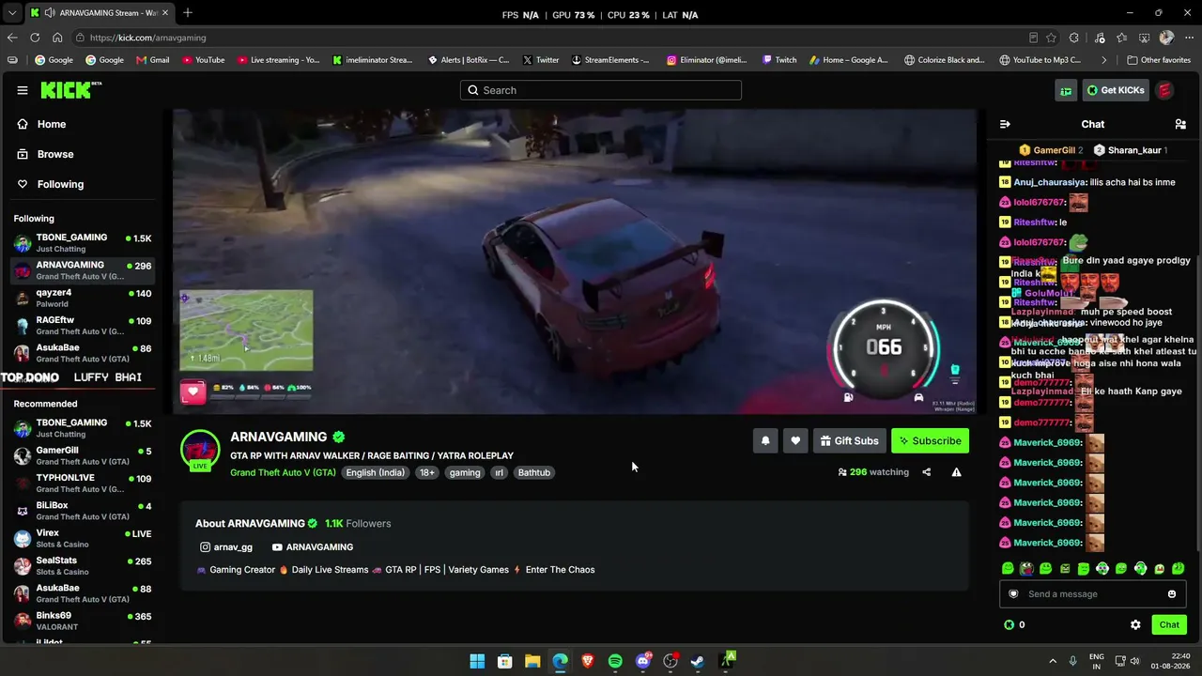The width and height of the screenshot is (1202, 676).
Task: Click the Send a message field
Action: (x=1093, y=594)
